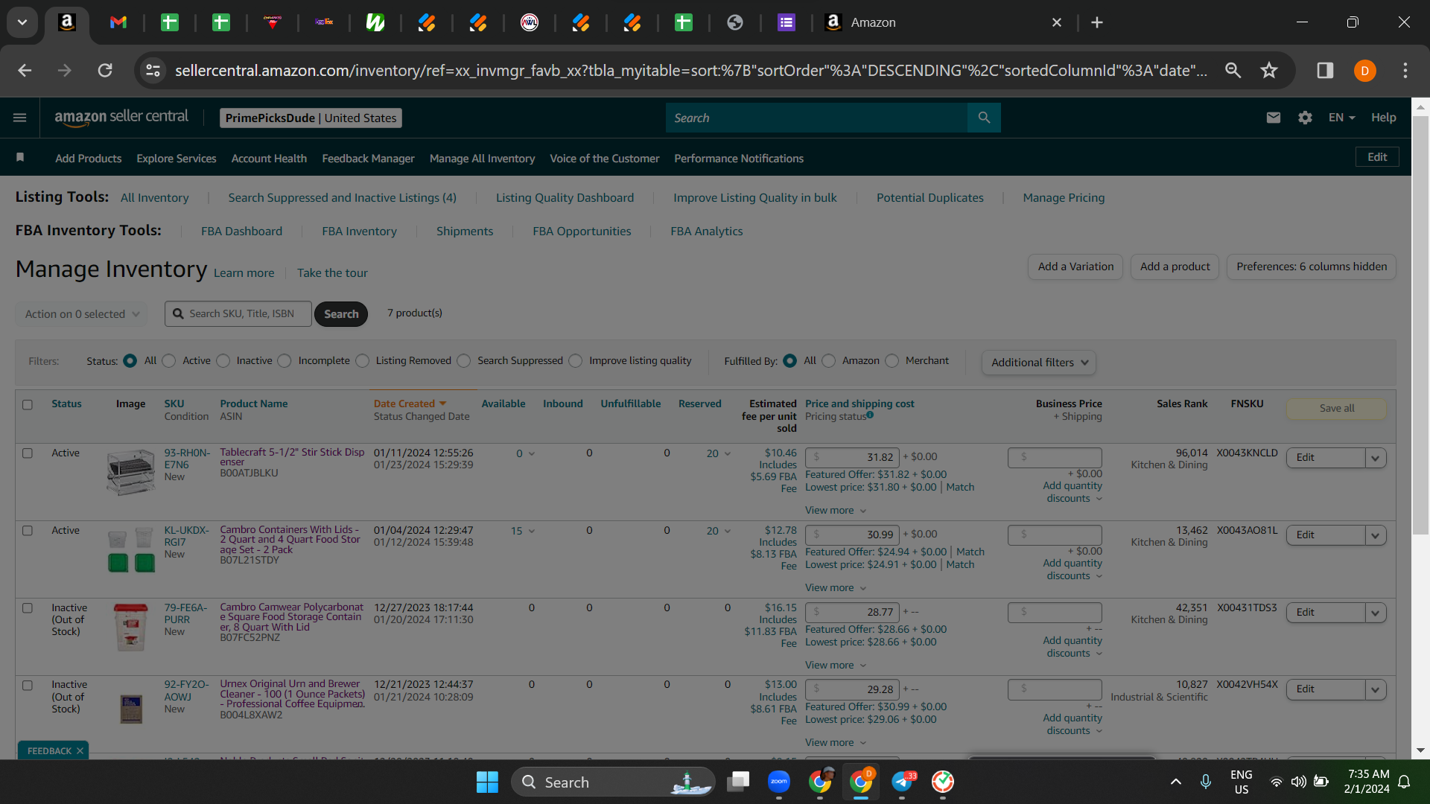Viewport: 1430px width, 804px height.
Task: Click the microphone icon in system tray
Action: [1206, 782]
